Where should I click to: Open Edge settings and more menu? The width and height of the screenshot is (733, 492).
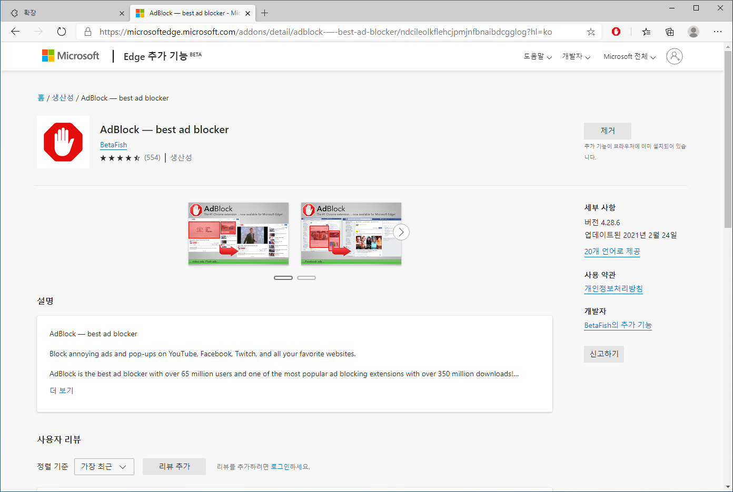pyautogui.click(x=718, y=32)
